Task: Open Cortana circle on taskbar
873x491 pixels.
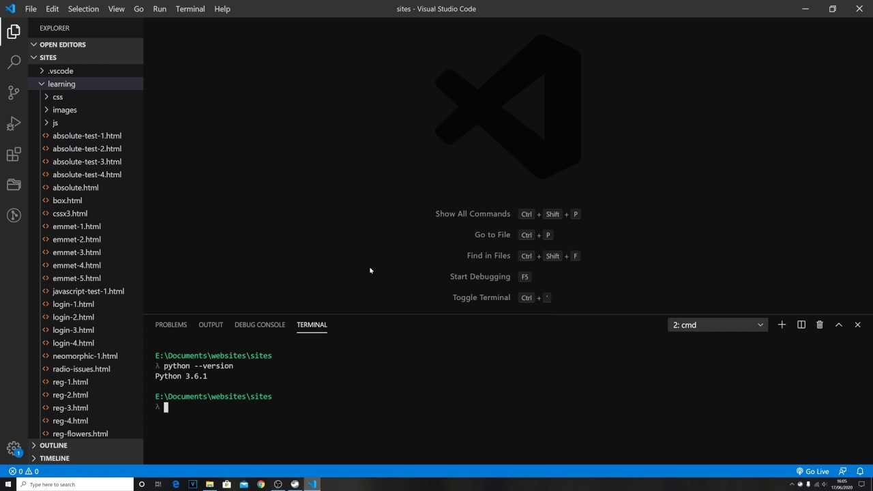Action: [141, 484]
